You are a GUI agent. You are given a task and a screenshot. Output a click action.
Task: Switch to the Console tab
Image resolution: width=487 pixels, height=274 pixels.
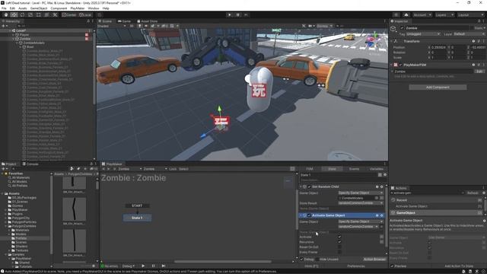pyautogui.click(x=30, y=164)
